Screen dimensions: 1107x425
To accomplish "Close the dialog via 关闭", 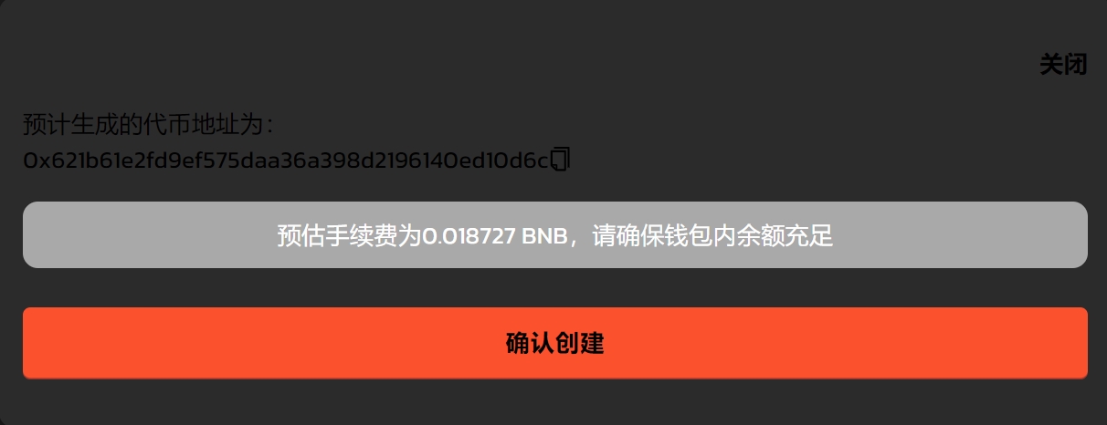I will tap(1063, 65).
